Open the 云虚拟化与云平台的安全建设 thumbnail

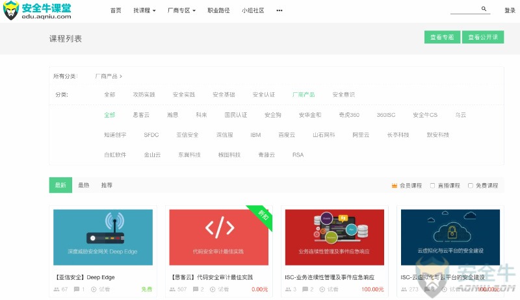click(x=450, y=237)
